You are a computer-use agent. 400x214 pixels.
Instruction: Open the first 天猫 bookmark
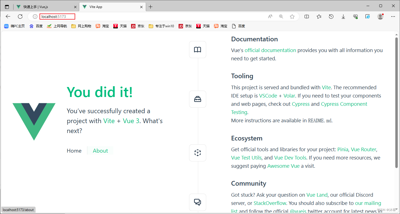(120, 26)
